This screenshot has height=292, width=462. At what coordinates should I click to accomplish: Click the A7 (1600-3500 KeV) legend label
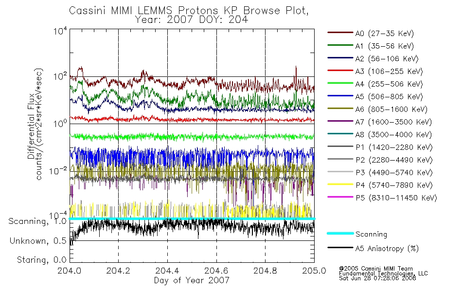click(393, 122)
